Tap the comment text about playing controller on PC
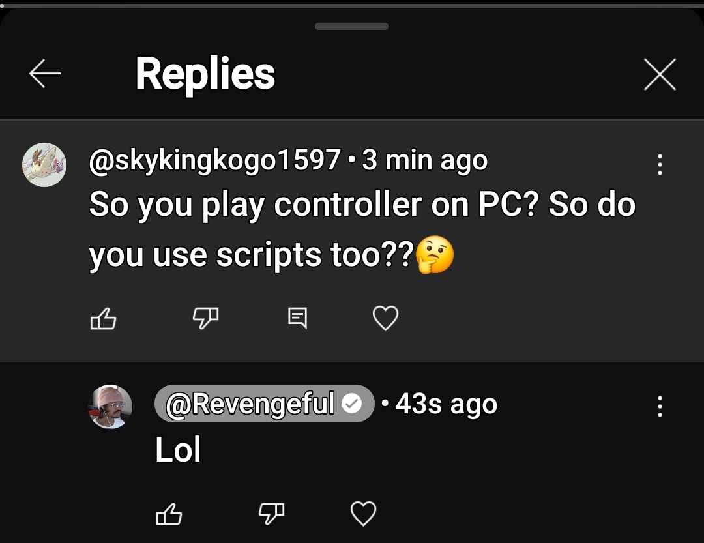The image size is (704, 543). [x=362, y=230]
